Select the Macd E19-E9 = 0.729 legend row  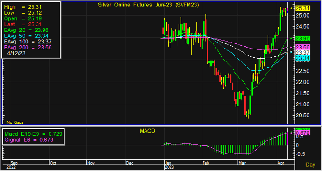tap(33, 134)
